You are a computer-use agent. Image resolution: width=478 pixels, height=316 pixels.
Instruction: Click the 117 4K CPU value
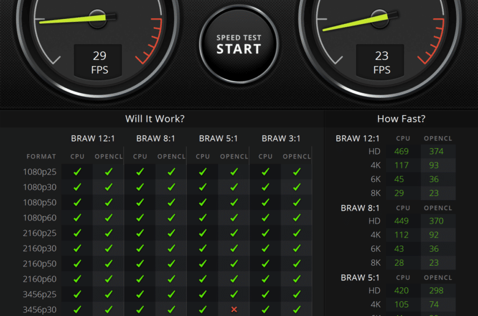pyautogui.click(x=401, y=165)
